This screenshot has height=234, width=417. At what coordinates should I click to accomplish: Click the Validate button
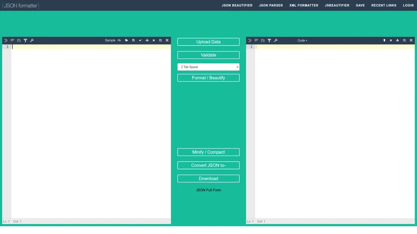pos(208,55)
